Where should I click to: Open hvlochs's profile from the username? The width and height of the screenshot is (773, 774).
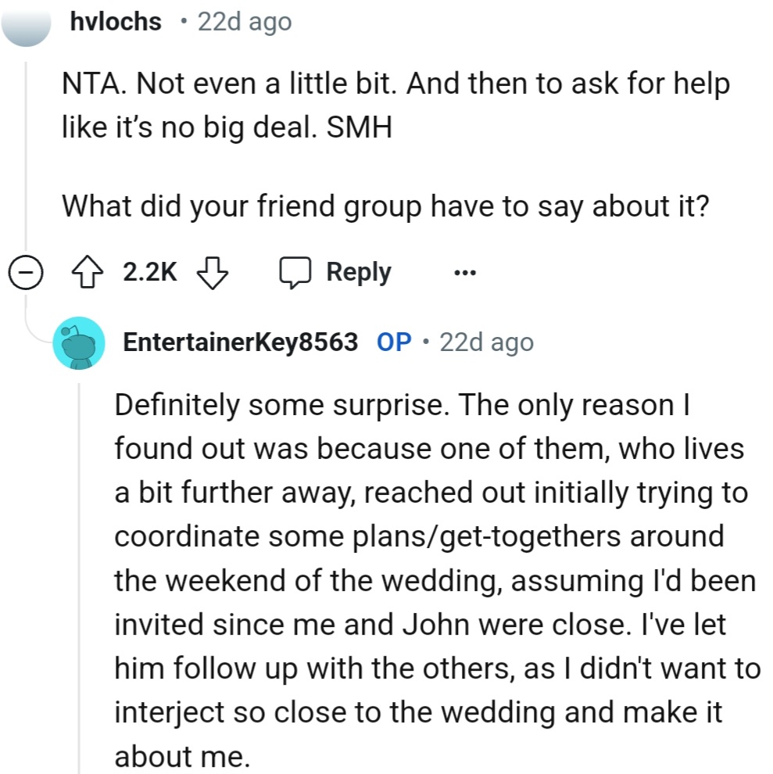pyautogui.click(x=116, y=21)
